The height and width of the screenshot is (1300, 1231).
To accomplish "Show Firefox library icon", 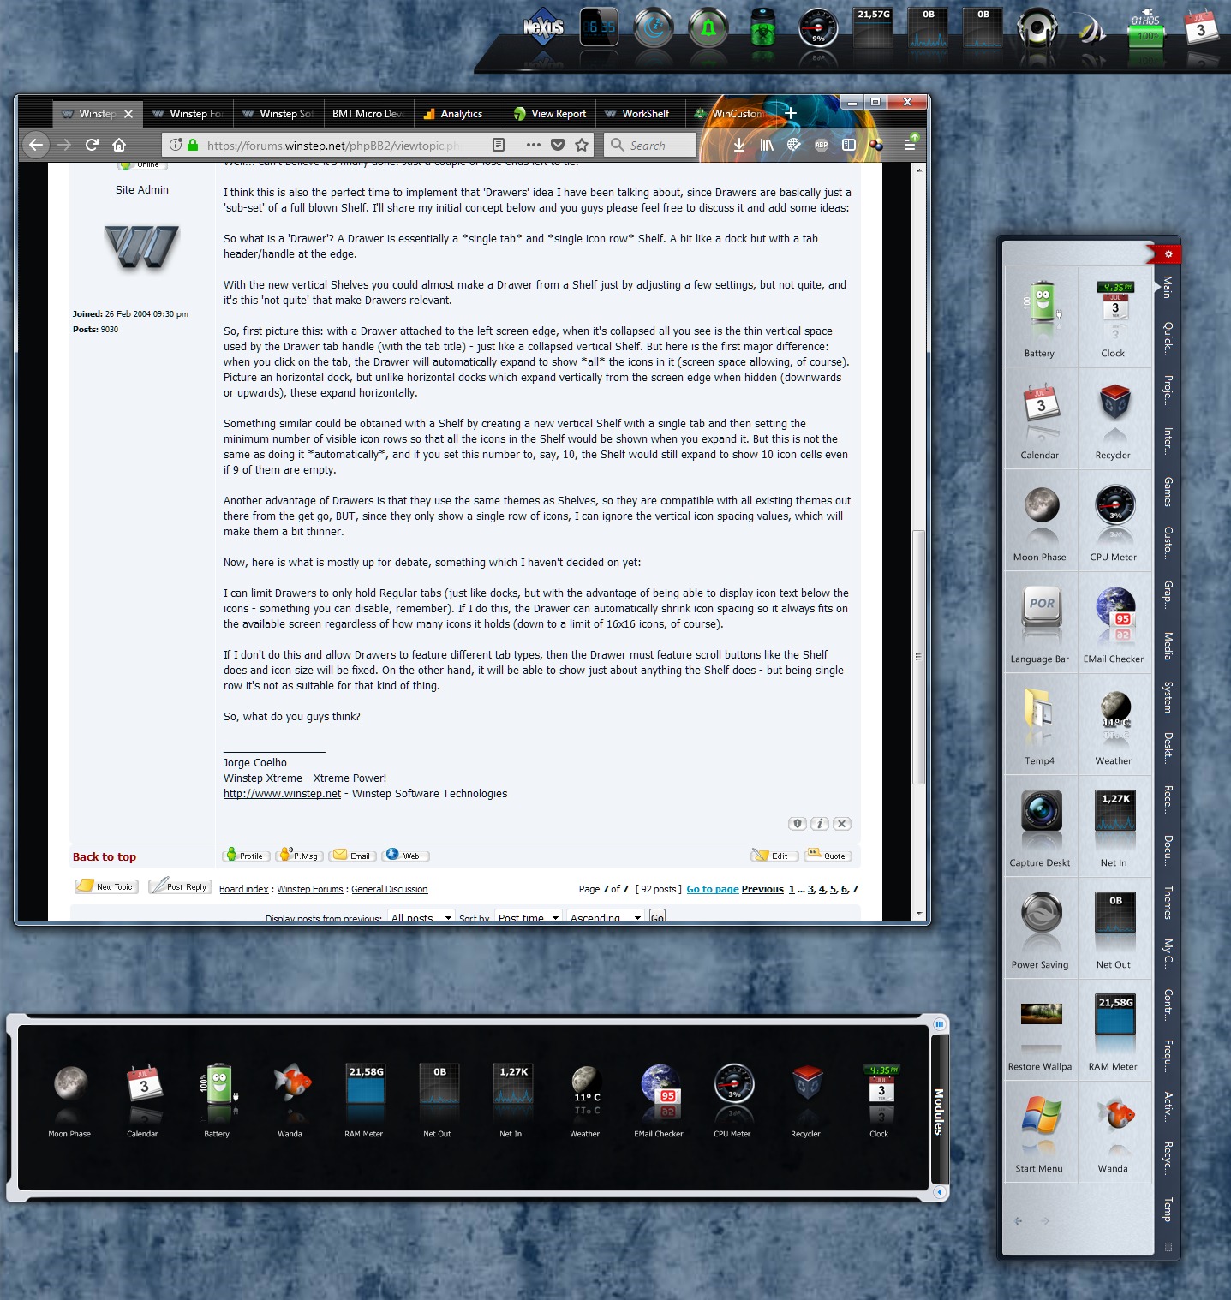I will (767, 145).
